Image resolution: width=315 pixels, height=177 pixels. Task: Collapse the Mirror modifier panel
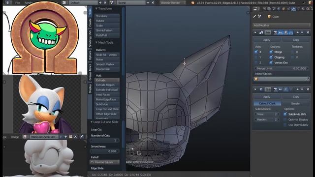[255, 32]
